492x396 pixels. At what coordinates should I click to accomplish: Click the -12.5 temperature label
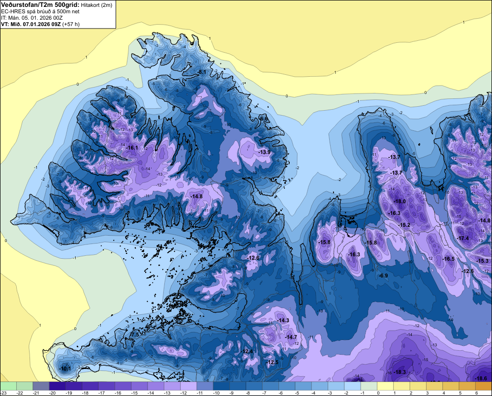[273, 362]
